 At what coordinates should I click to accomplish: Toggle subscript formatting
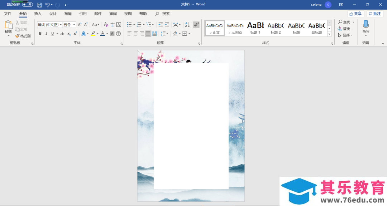69,34
